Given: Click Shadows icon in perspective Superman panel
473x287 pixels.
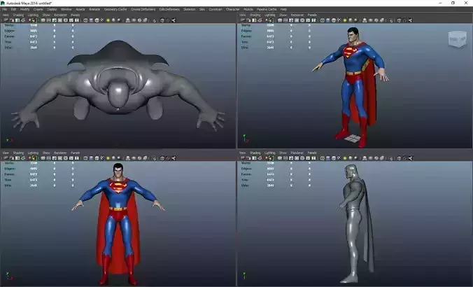Looking at the screenshot, I should pos(355,20).
